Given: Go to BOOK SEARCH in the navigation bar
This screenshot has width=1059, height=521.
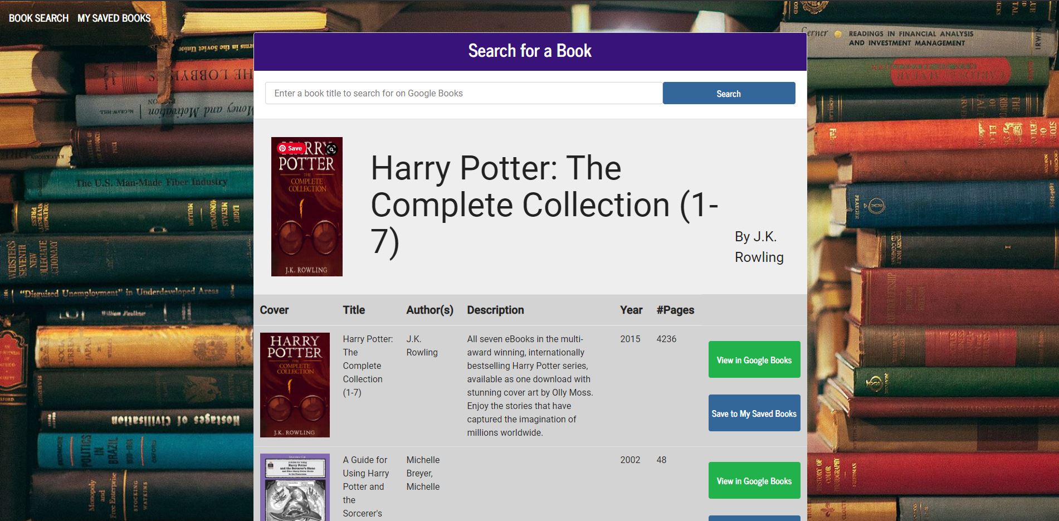Looking at the screenshot, I should [37, 17].
